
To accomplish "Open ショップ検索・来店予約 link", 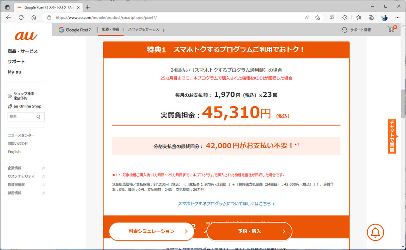I will click(x=23, y=96).
